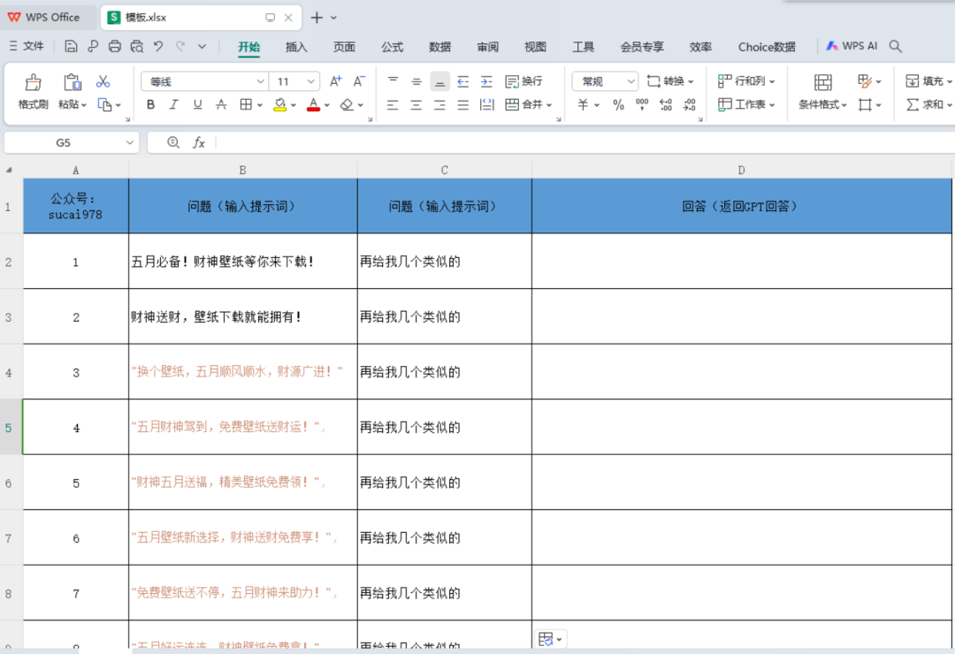Click the 剪切 scissors icon
Image resolution: width=955 pixels, height=654 pixels.
pyautogui.click(x=104, y=80)
